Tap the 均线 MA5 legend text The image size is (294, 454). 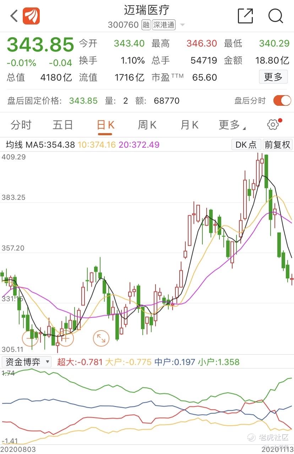40,144
